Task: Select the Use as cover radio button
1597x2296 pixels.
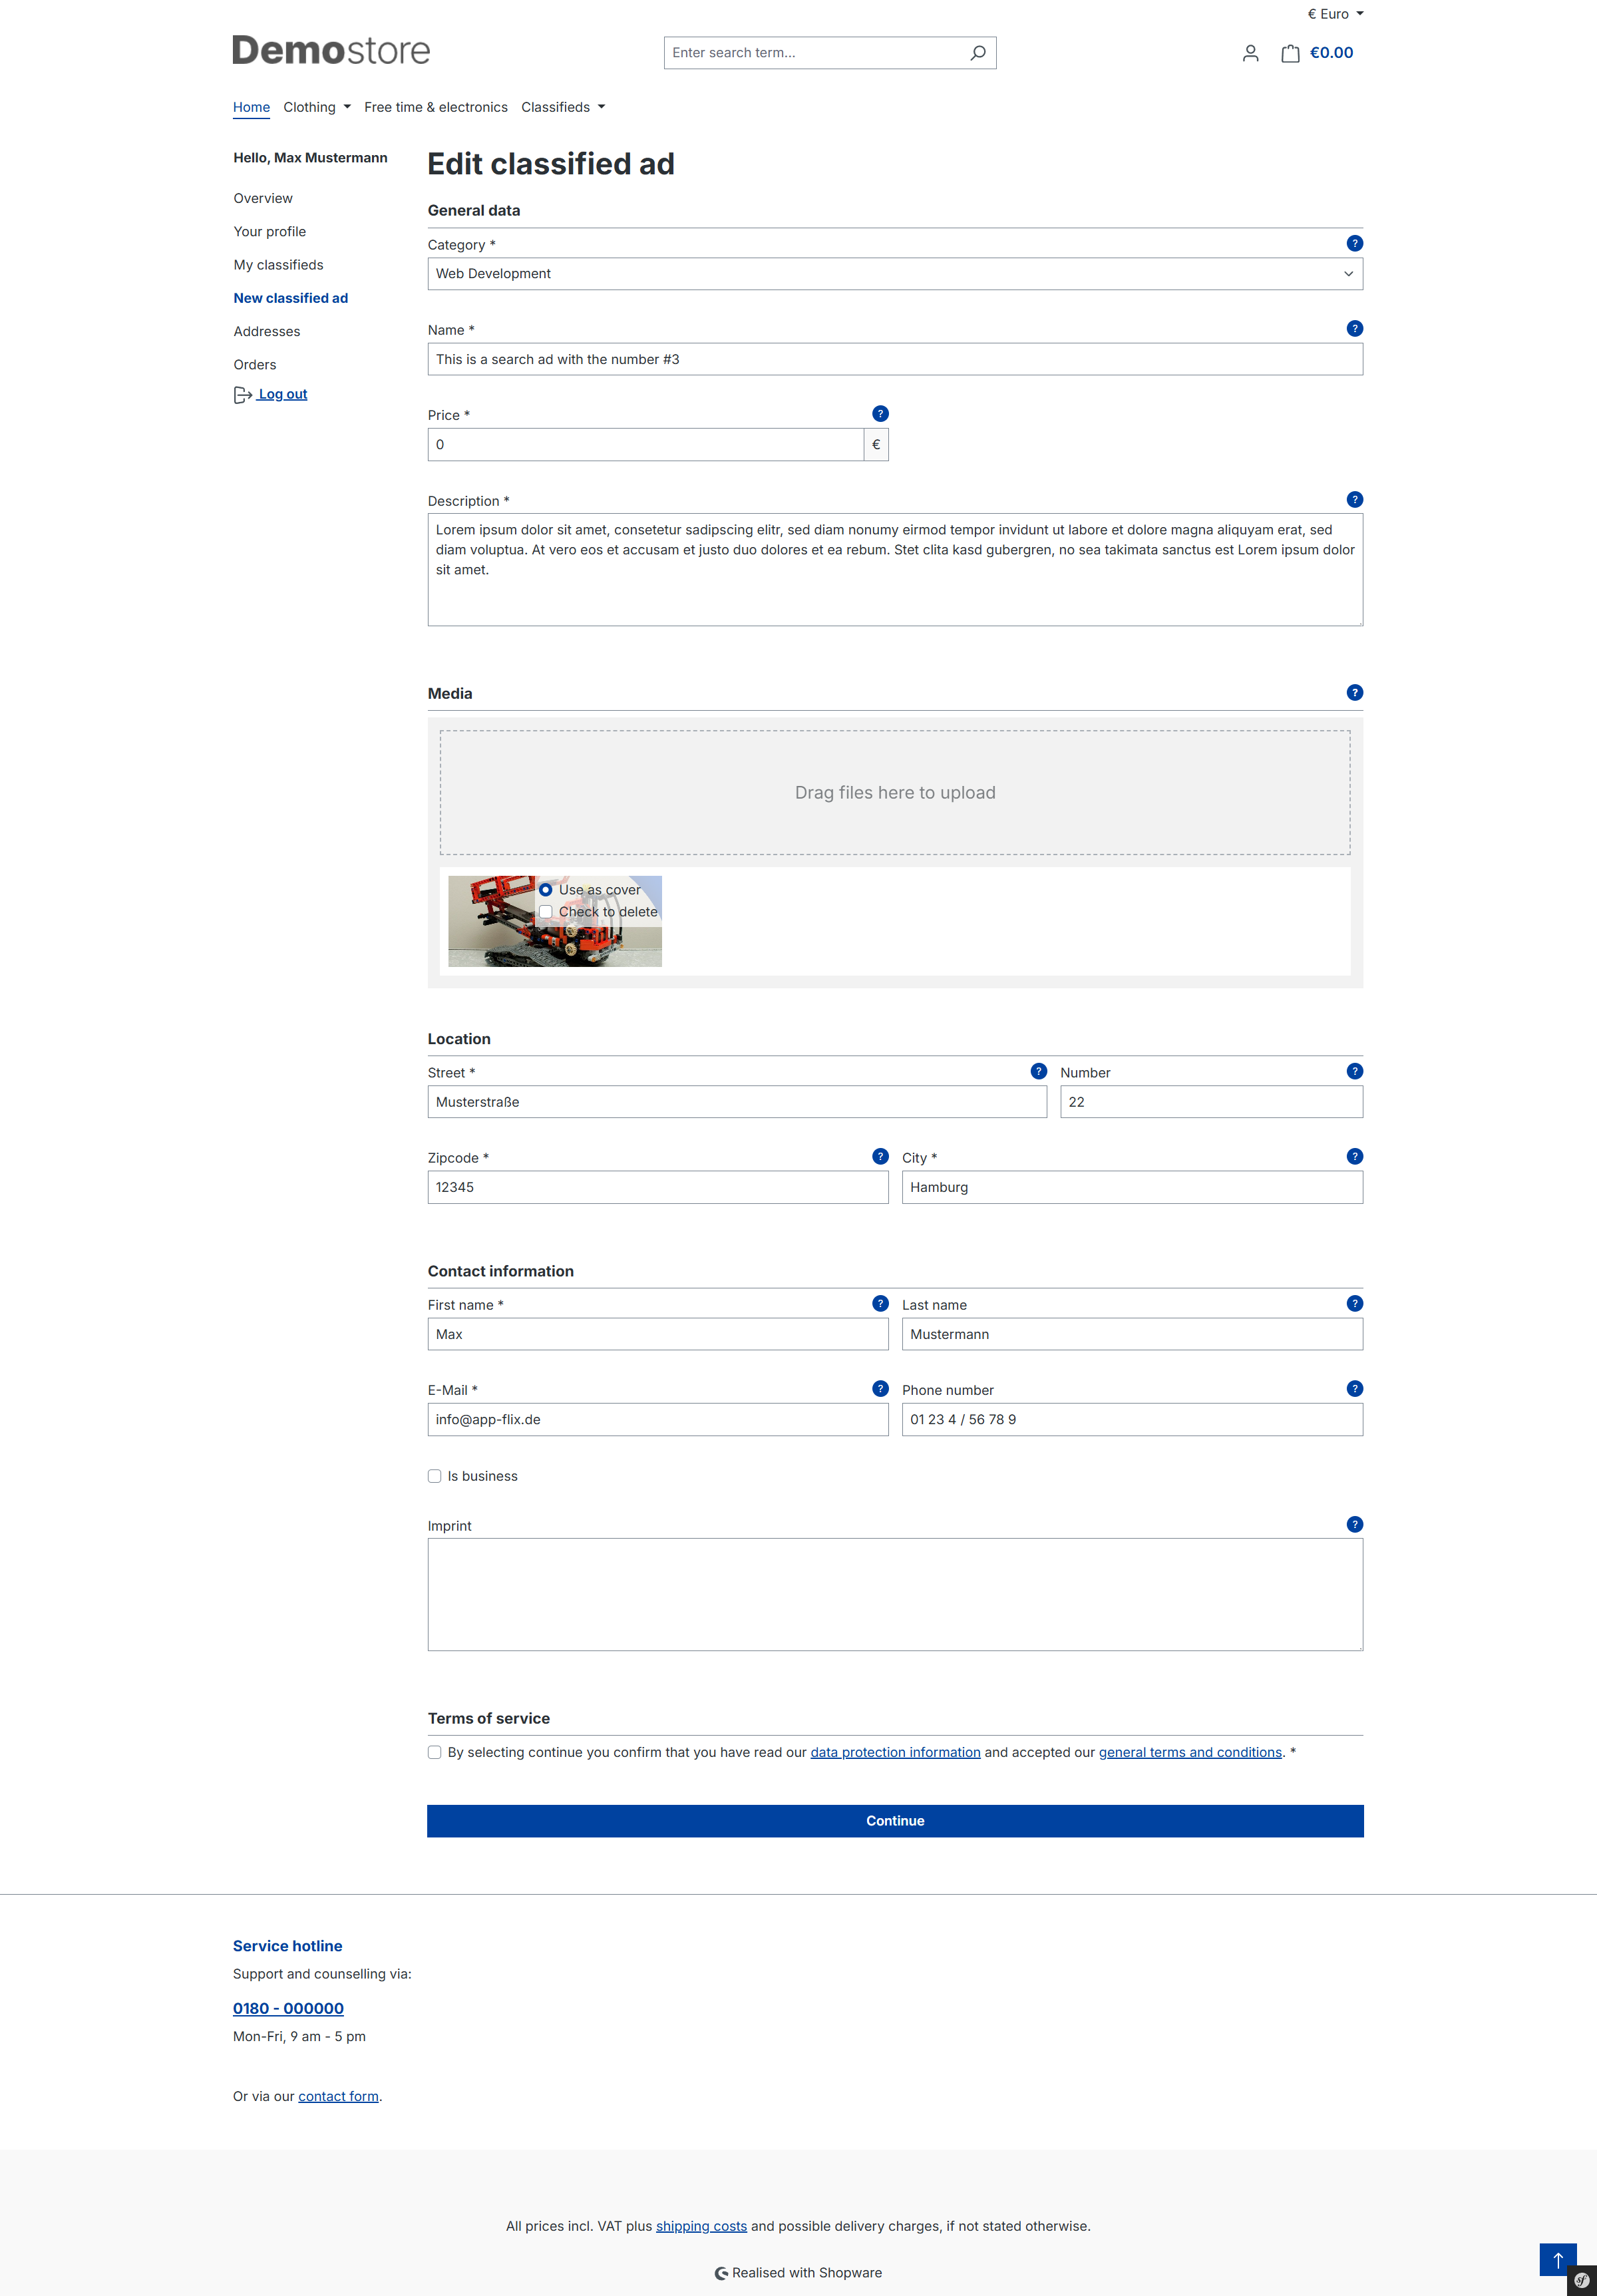Action: pos(546,890)
